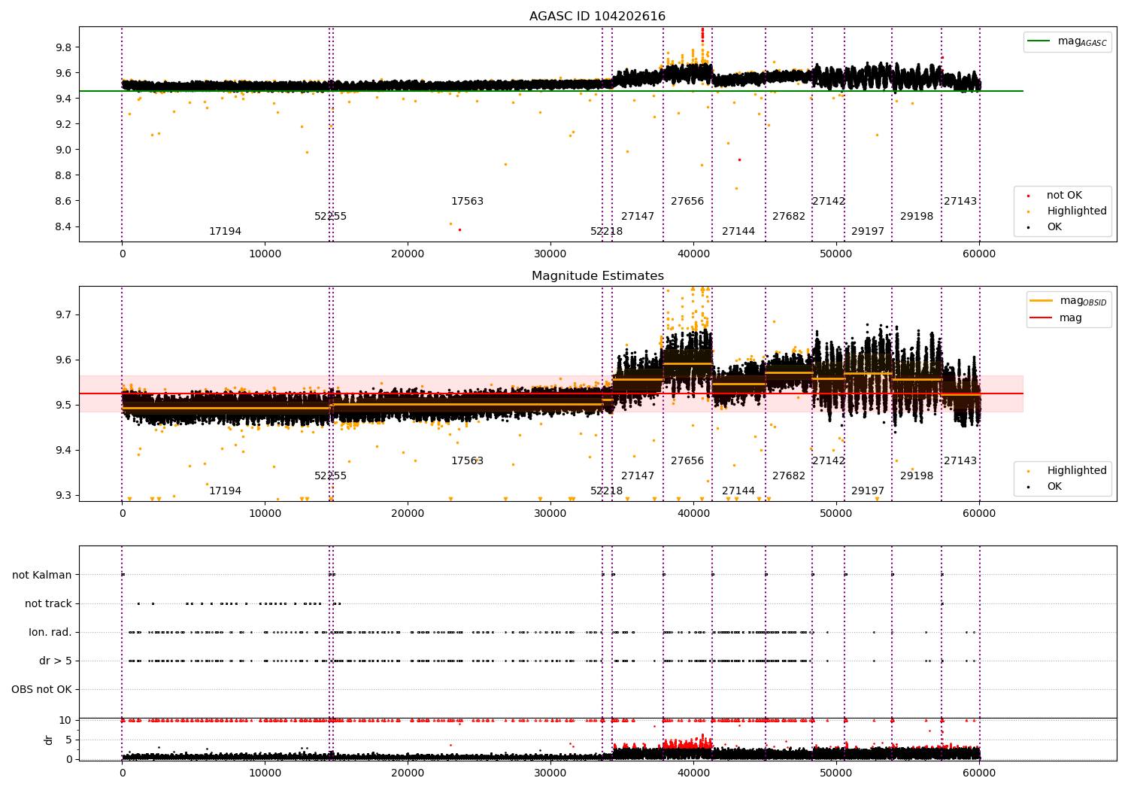Click the 'Ion. rad.' row label
Viewport: 1128px width, 790px height.
coord(50,633)
